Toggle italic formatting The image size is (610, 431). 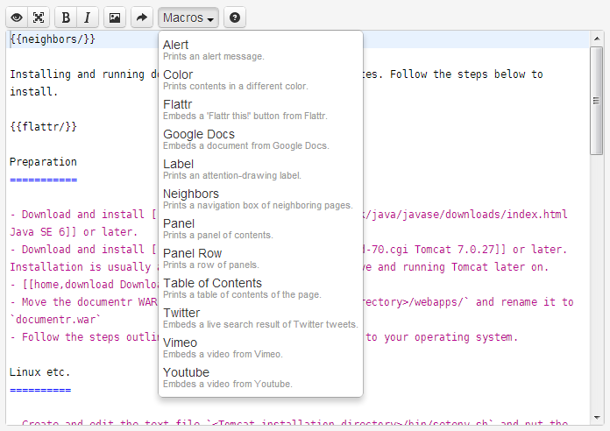(x=88, y=18)
